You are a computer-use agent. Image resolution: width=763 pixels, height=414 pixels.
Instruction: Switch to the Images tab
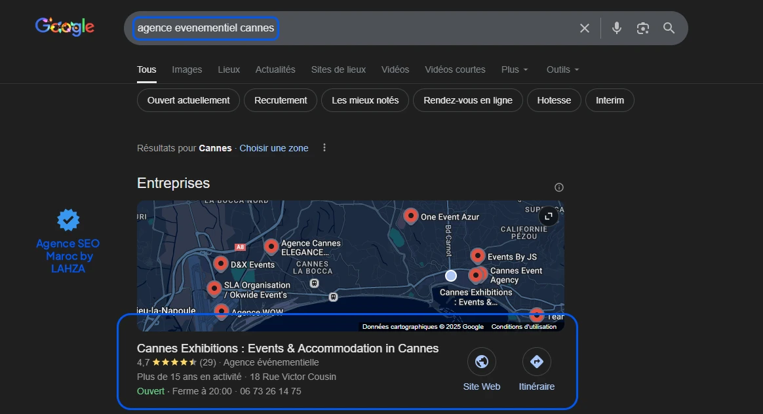[x=187, y=69]
